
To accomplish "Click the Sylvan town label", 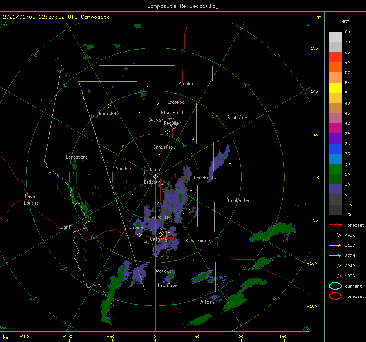I will click(x=156, y=120).
